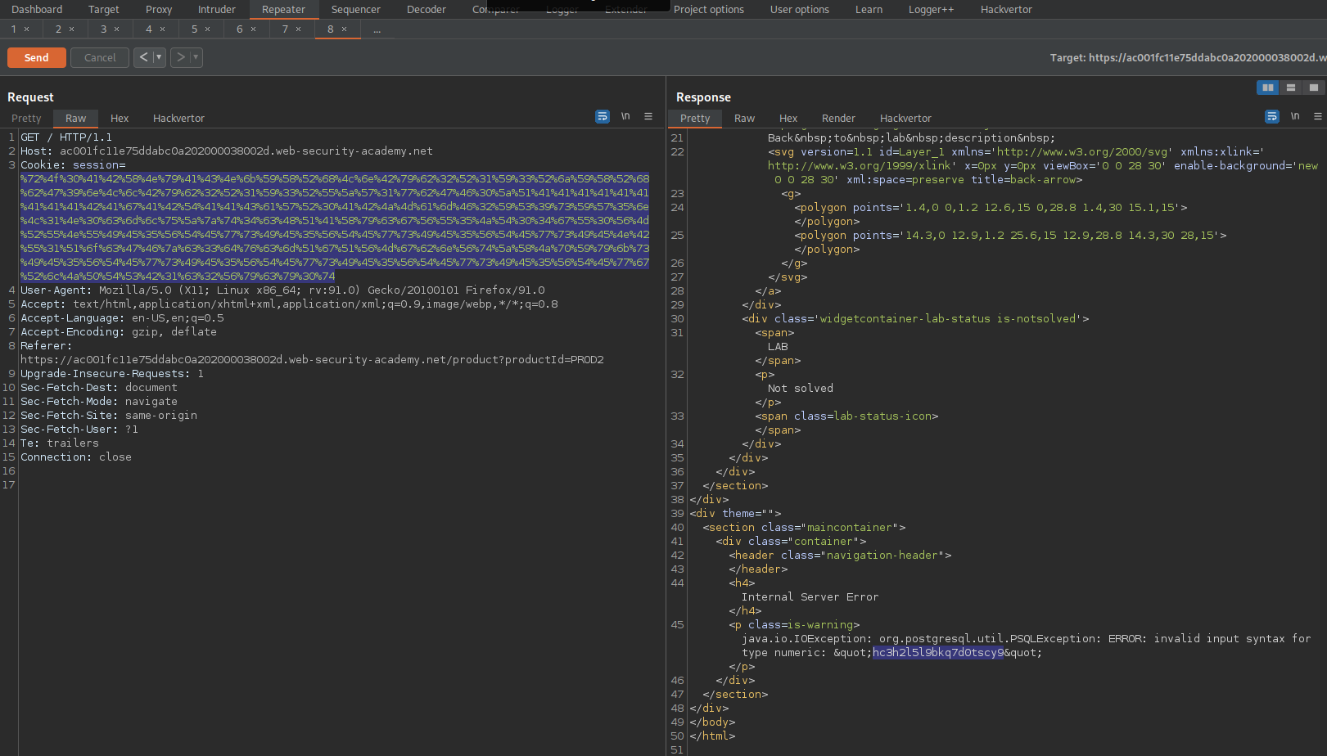Open the Learn tab
This screenshot has width=1327, height=756.
pyautogui.click(x=869, y=10)
